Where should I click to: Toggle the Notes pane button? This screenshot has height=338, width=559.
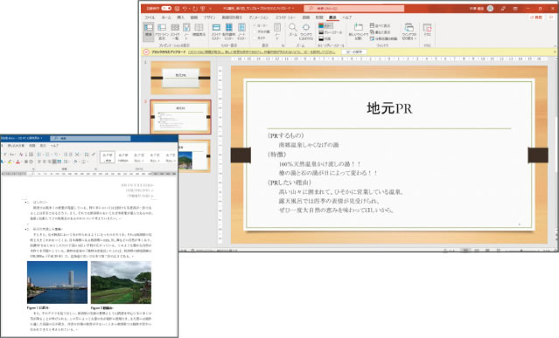[x=276, y=31]
